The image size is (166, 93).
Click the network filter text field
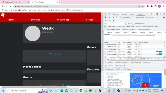tap(114, 24)
